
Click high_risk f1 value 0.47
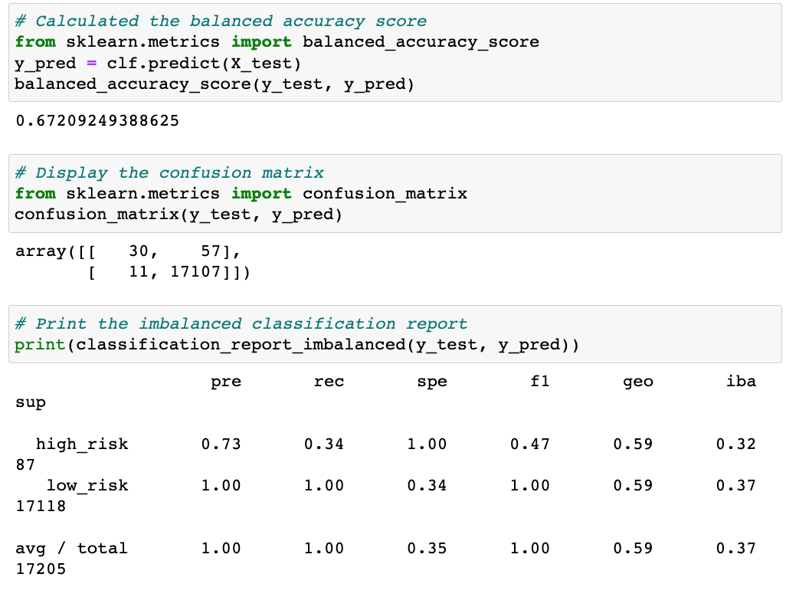(x=530, y=444)
